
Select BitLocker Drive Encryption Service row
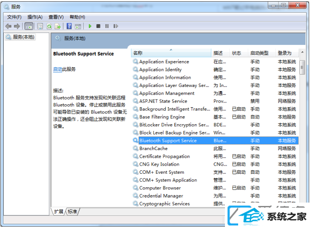215,125
